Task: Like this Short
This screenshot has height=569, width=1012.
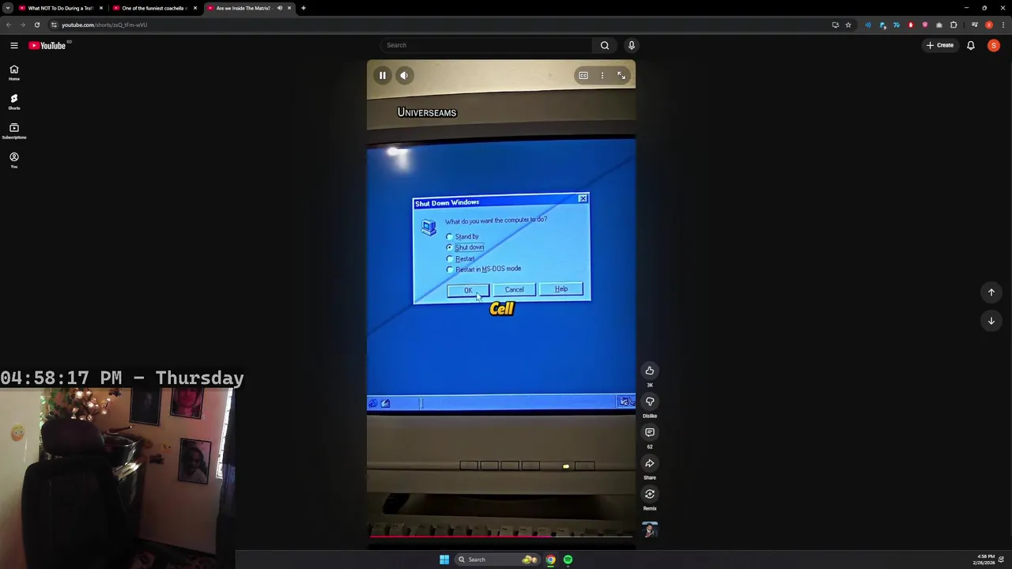Action: coord(650,371)
